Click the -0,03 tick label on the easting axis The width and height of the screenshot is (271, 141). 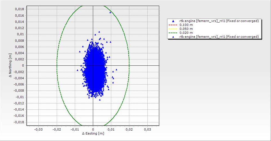pos(38,129)
